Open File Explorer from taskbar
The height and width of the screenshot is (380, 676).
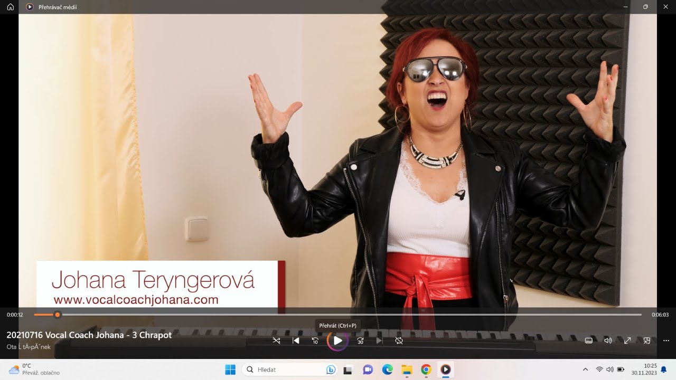[x=407, y=369]
